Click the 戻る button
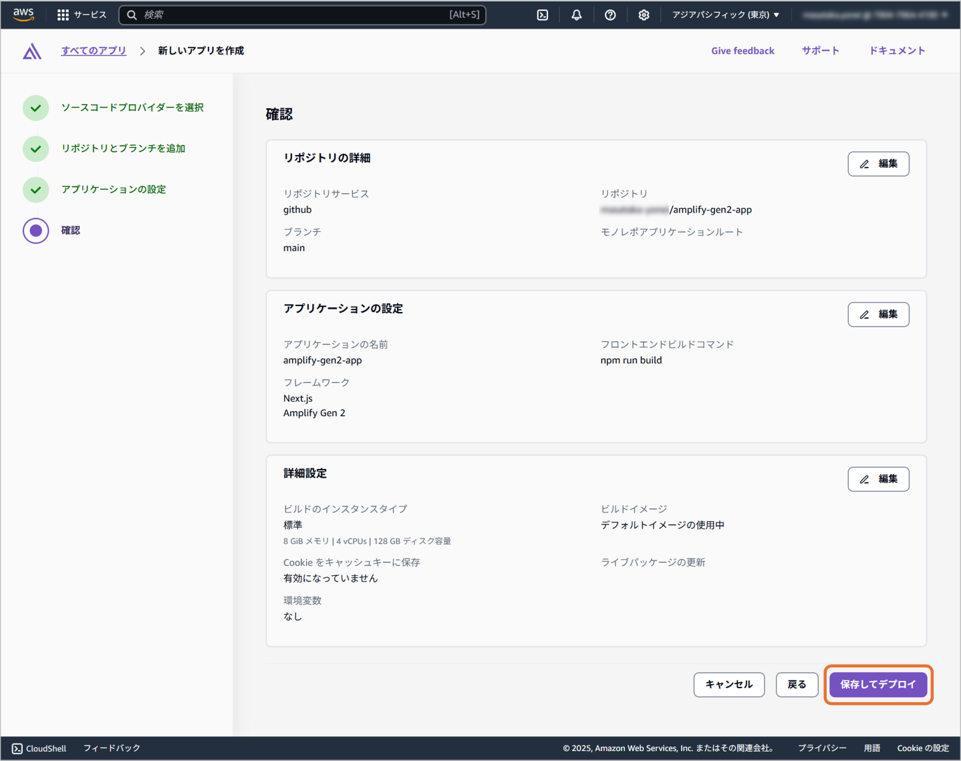The image size is (961, 761). [x=797, y=685]
